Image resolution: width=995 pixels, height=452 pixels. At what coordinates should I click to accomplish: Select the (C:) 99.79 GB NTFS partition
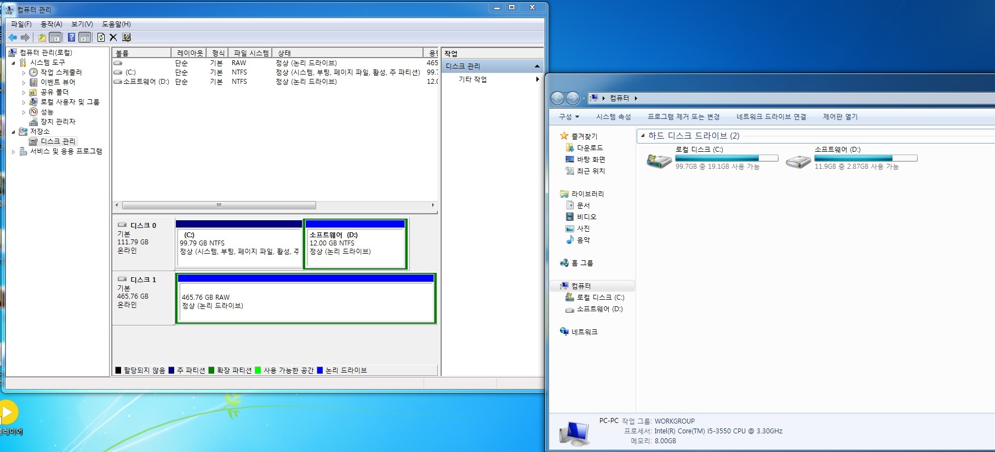tap(239, 244)
